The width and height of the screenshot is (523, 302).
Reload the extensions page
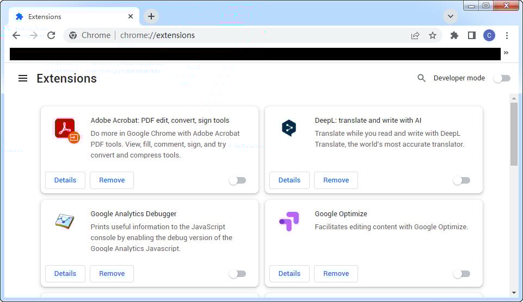pyautogui.click(x=51, y=35)
